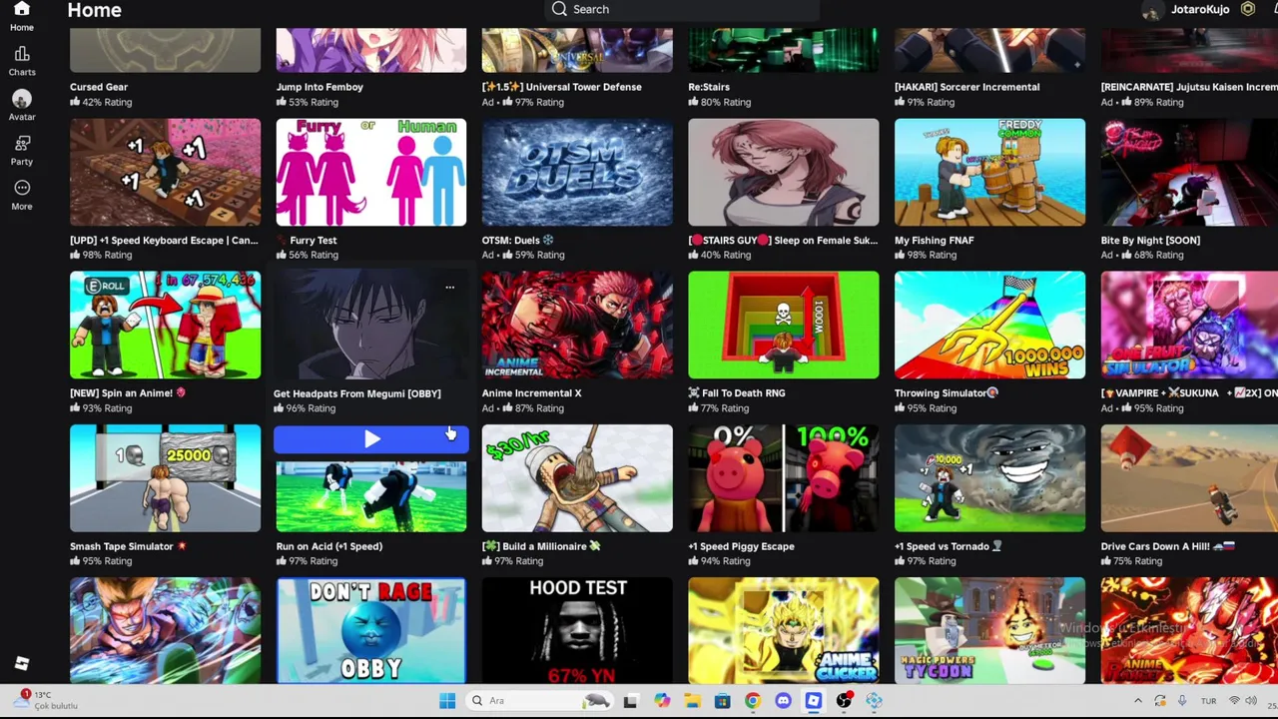Image resolution: width=1278 pixels, height=719 pixels.
Task: Open OTSM: Duels game thumbnail
Action: point(577,173)
